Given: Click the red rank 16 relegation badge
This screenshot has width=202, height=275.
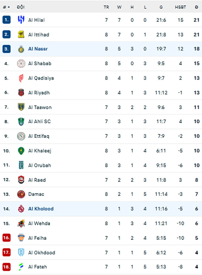Looking at the screenshot, I should pyautogui.click(x=6, y=238).
